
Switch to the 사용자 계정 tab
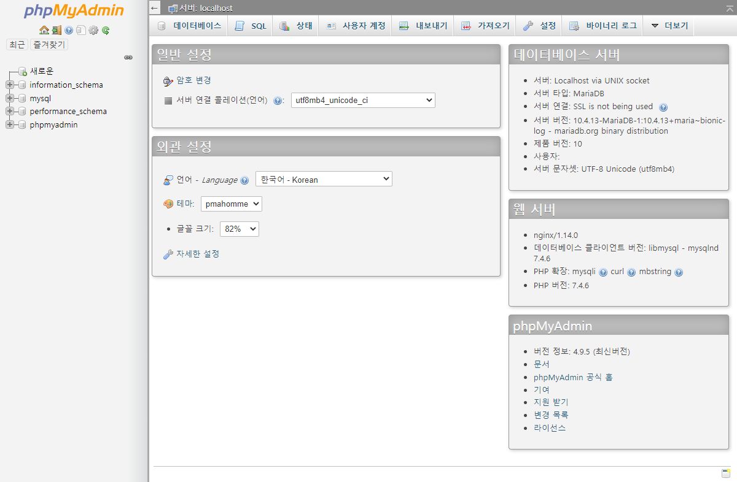pyautogui.click(x=356, y=26)
